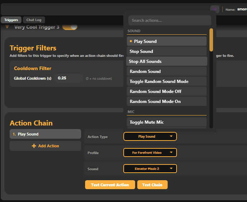The width and height of the screenshot is (247, 202).
Task: Open the Sound dropdown Elevator Msuic 2
Action: point(150,169)
